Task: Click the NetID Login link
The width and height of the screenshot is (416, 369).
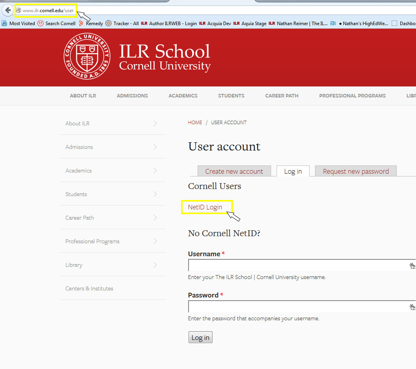Action: (205, 207)
